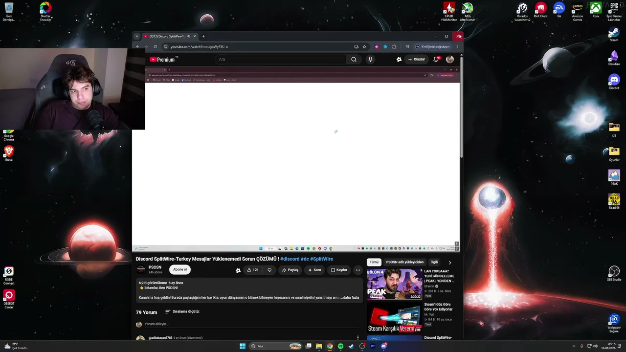Image resolution: width=626 pixels, height=352 pixels.
Task: Open Google Chrome desktop shortcut
Action: coord(9,135)
